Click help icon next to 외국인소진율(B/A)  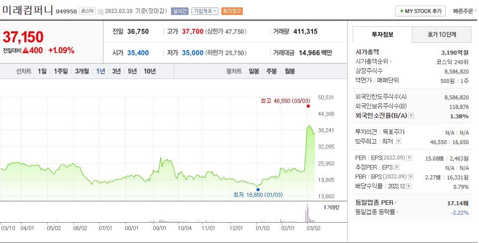[x=411, y=116]
